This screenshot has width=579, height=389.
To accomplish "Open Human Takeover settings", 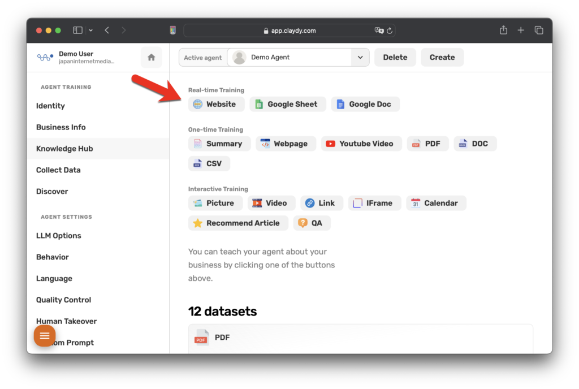I will tap(66, 321).
